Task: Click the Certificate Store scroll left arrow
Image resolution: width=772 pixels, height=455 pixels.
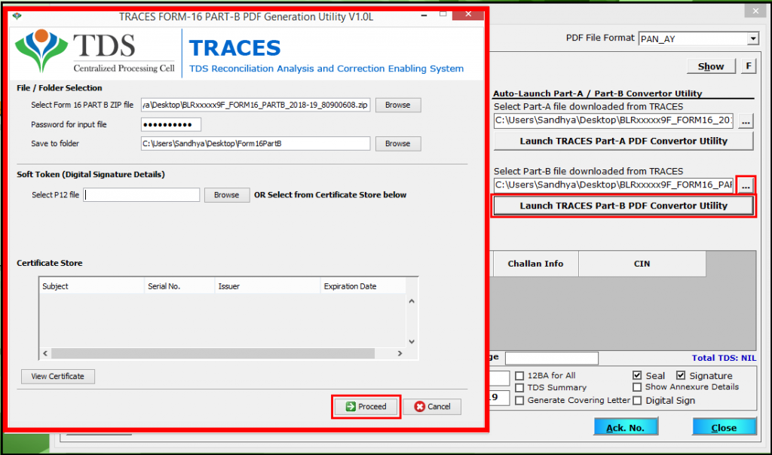Action: tap(45, 353)
